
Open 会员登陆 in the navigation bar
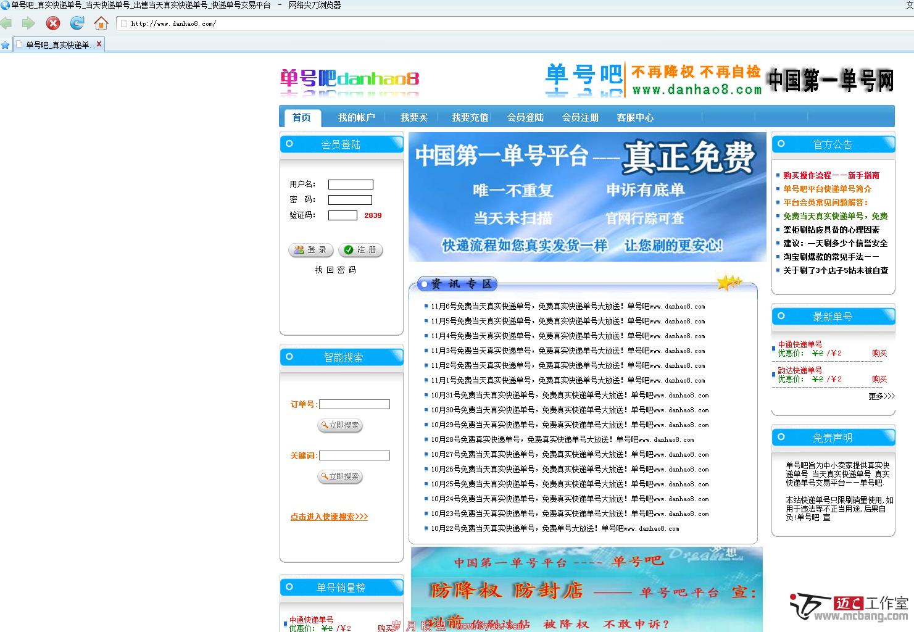(x=525, y=117)
